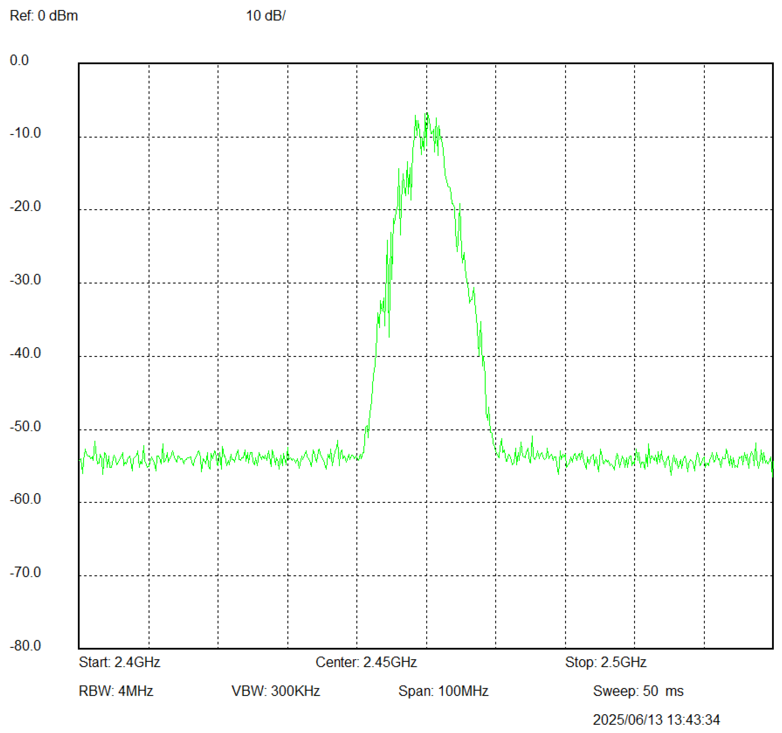Click the -70.0 y-axis label

click(x=25, y=572)
